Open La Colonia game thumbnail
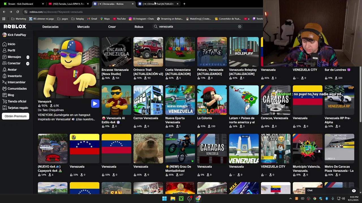 pos(212,100)
